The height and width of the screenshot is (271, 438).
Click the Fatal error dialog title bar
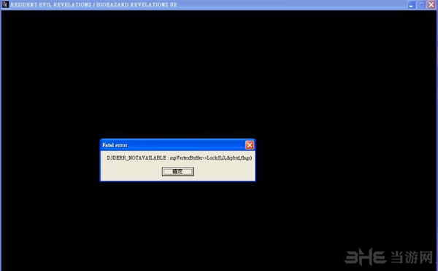tap(177, 145)
